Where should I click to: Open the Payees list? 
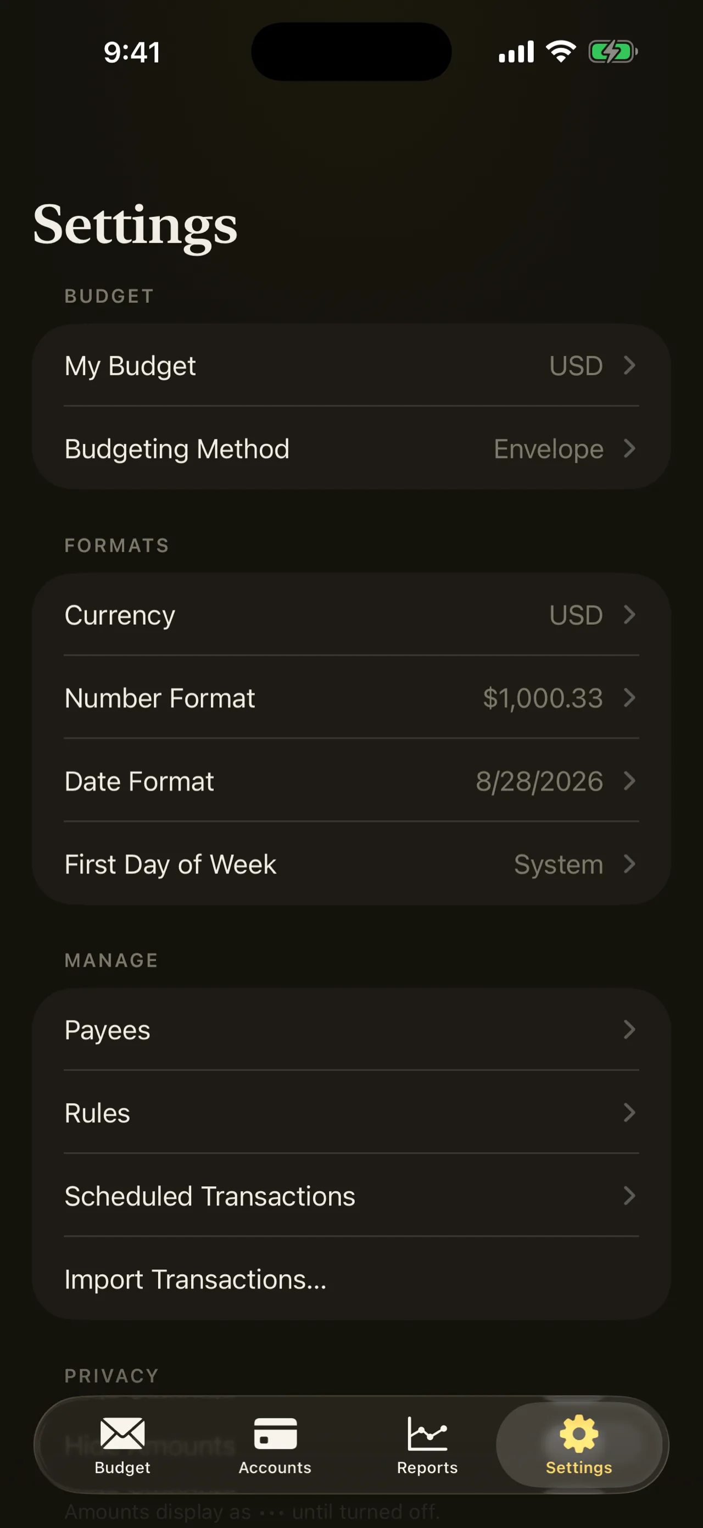(x=351, y=1029)
